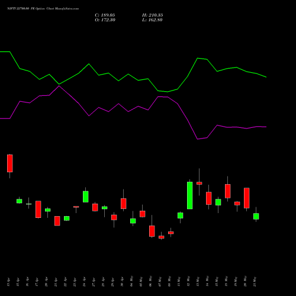Click the 12 May date label
Viewport: 296px width, 296px height.
(x=188, y=281)
